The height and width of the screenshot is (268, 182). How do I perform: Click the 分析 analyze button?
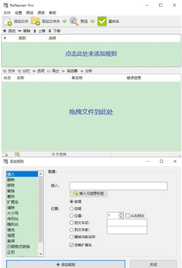(x=86, y=71)
